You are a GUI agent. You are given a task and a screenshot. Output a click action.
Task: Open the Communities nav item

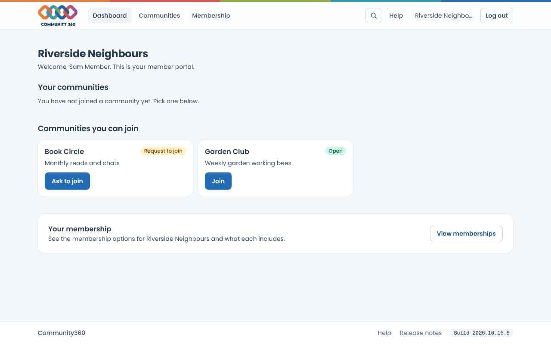click(x=159, y=15)
